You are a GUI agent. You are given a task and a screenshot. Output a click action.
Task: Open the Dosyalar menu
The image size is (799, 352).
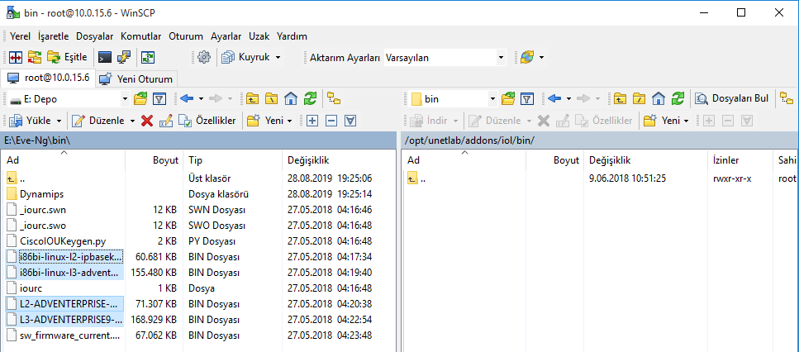coord(95,36)
